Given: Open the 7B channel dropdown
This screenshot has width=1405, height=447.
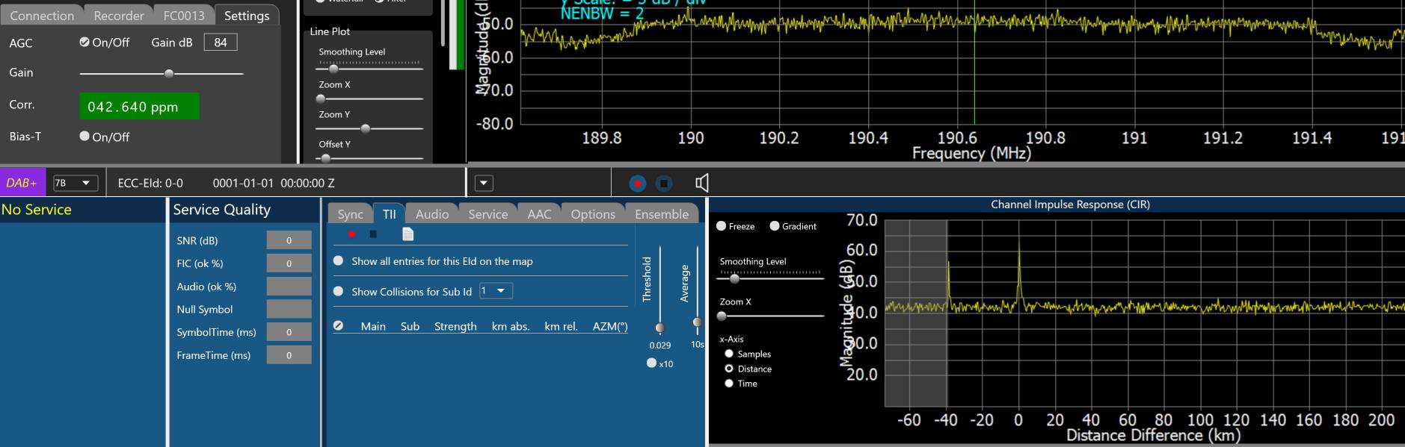Looking at the screenshot, I should click(75, 183).
